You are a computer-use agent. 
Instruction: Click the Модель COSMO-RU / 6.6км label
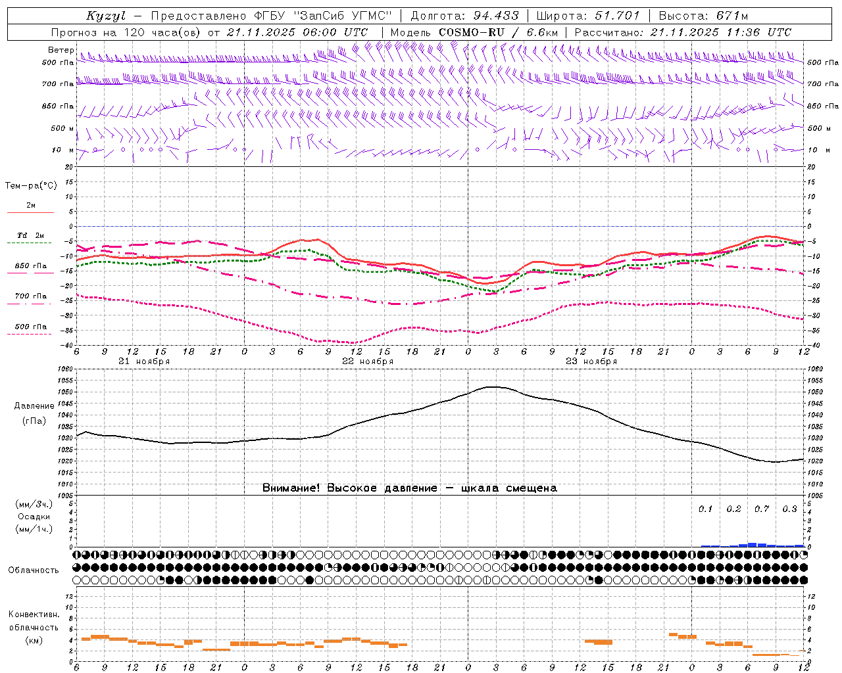(474, 32)
